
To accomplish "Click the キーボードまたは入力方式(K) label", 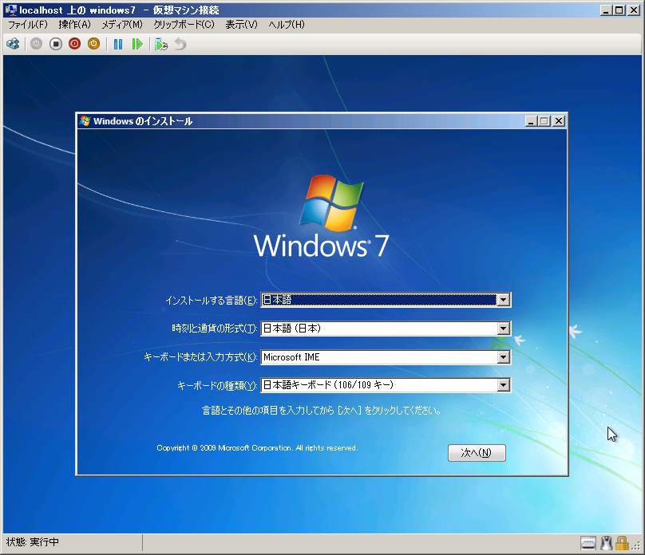I will [x=200, y=357].
